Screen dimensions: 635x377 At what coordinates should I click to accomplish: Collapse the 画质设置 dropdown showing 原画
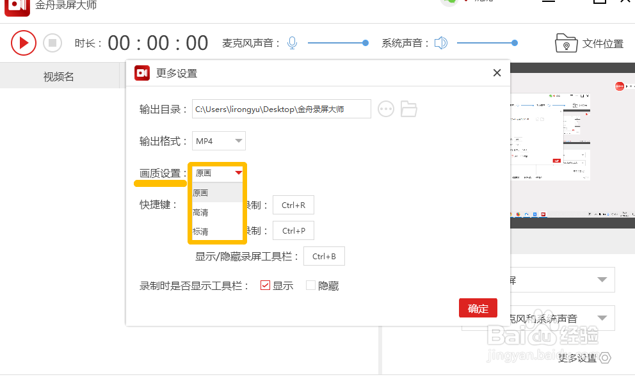click(218, 173)
